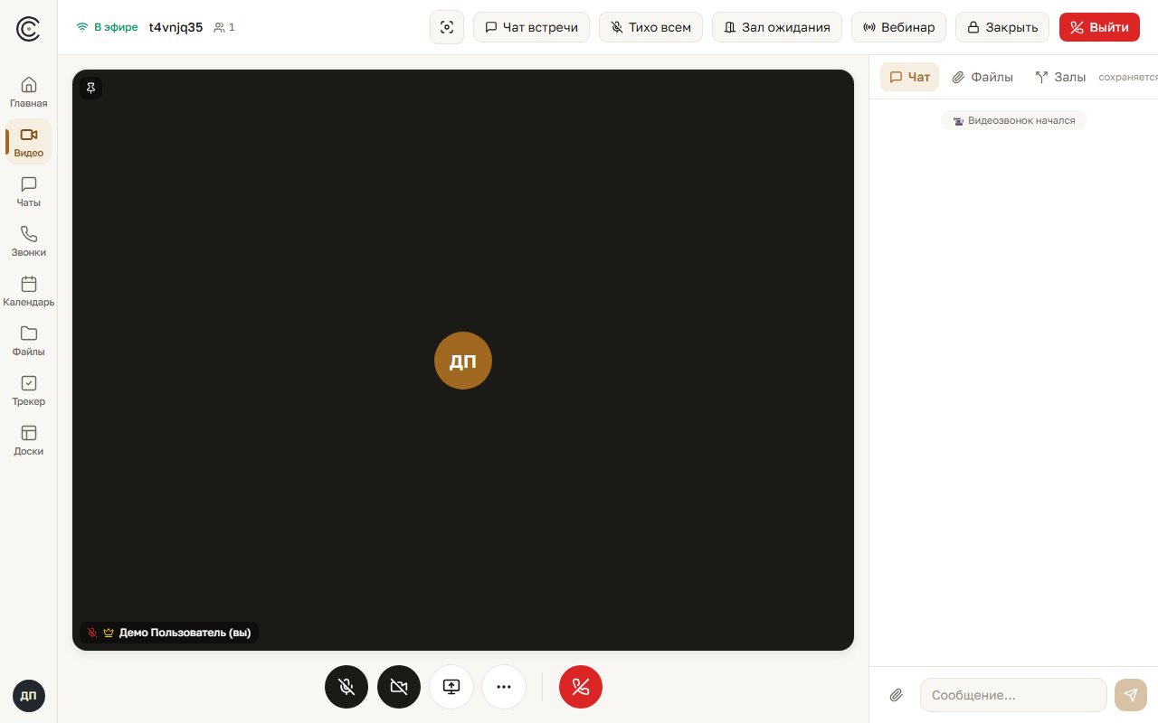
Task: Turn on the camera
Action: 399,687
